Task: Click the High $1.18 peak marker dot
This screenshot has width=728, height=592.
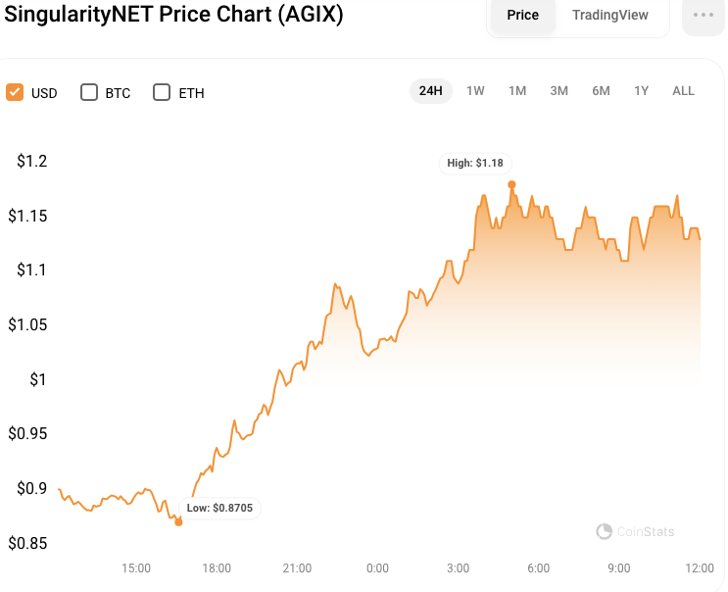Action: point(511,184)
